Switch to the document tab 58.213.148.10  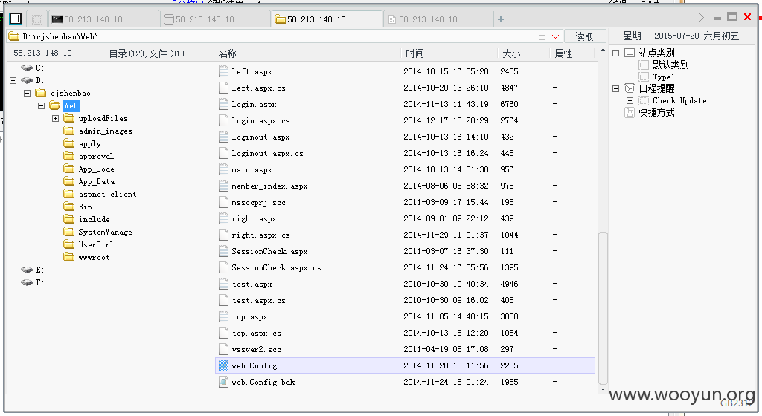pos(439,19)
